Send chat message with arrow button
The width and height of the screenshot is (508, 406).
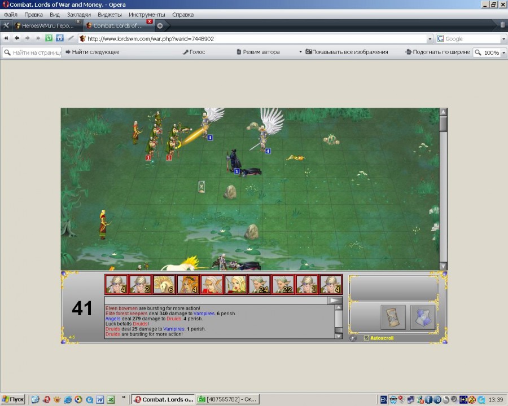pyautogui.click(x=334, y=301)
